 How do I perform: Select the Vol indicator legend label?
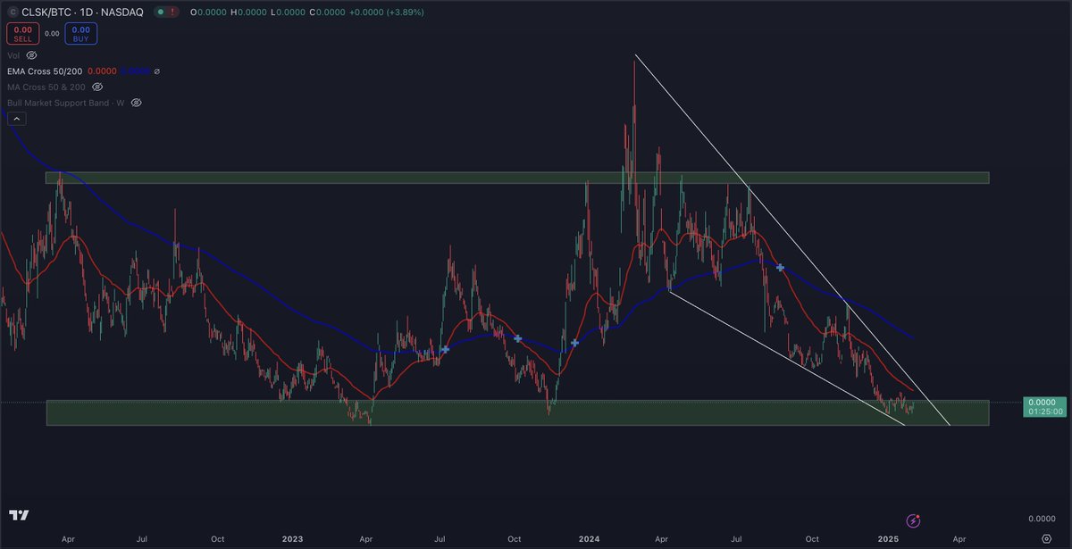click(13, 55)
